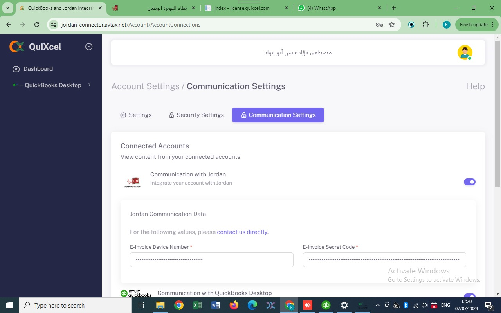The width and height of the screenshot is (501, 313).
Task: Click the 'contact us directly' link
Action: point(242,232)
